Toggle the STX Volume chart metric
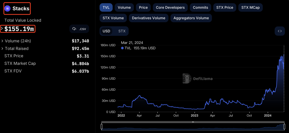The image size is (289, 133). pyautogui.click(x=113, y=18)
